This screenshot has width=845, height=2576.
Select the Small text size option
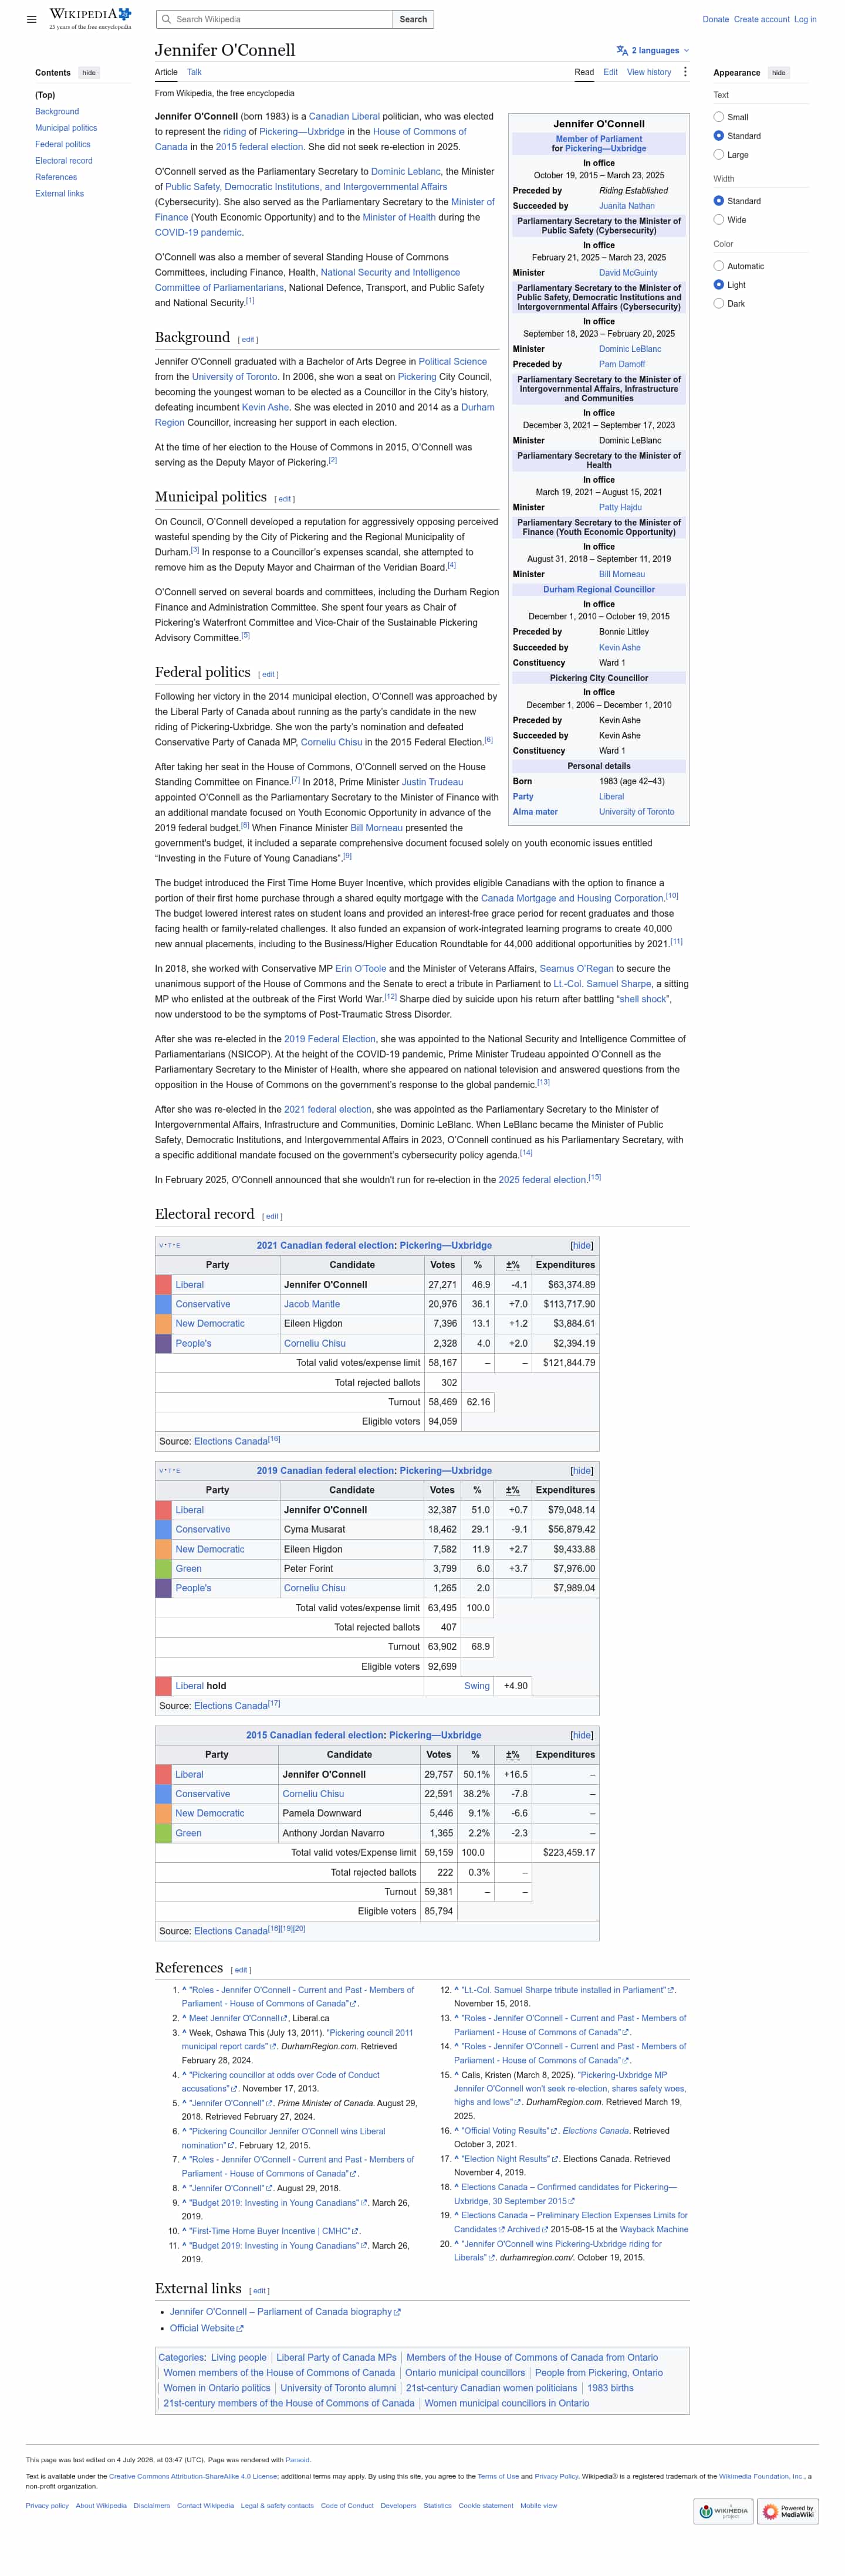[x=718, y=117]
